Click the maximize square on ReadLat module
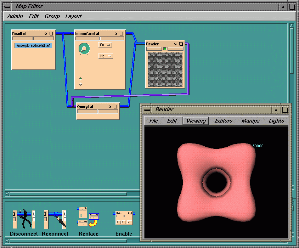This screenshot has width=299, height=248. point(51,34)
